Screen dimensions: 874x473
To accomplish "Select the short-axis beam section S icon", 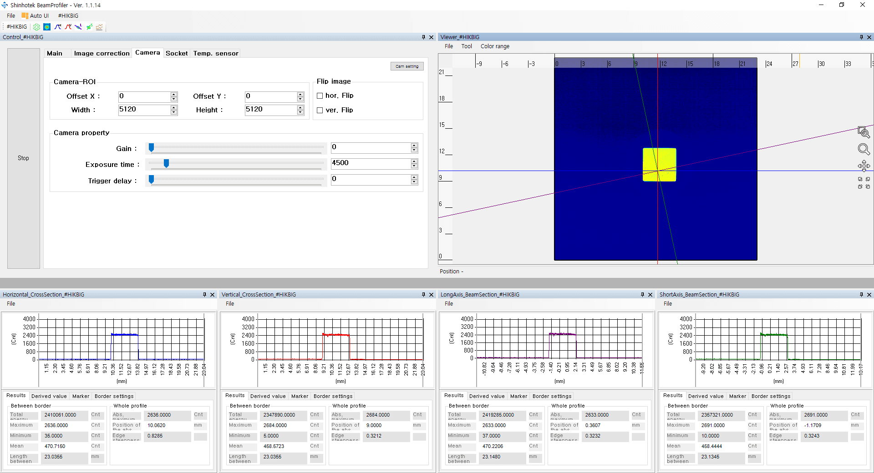I will [89, 27].
